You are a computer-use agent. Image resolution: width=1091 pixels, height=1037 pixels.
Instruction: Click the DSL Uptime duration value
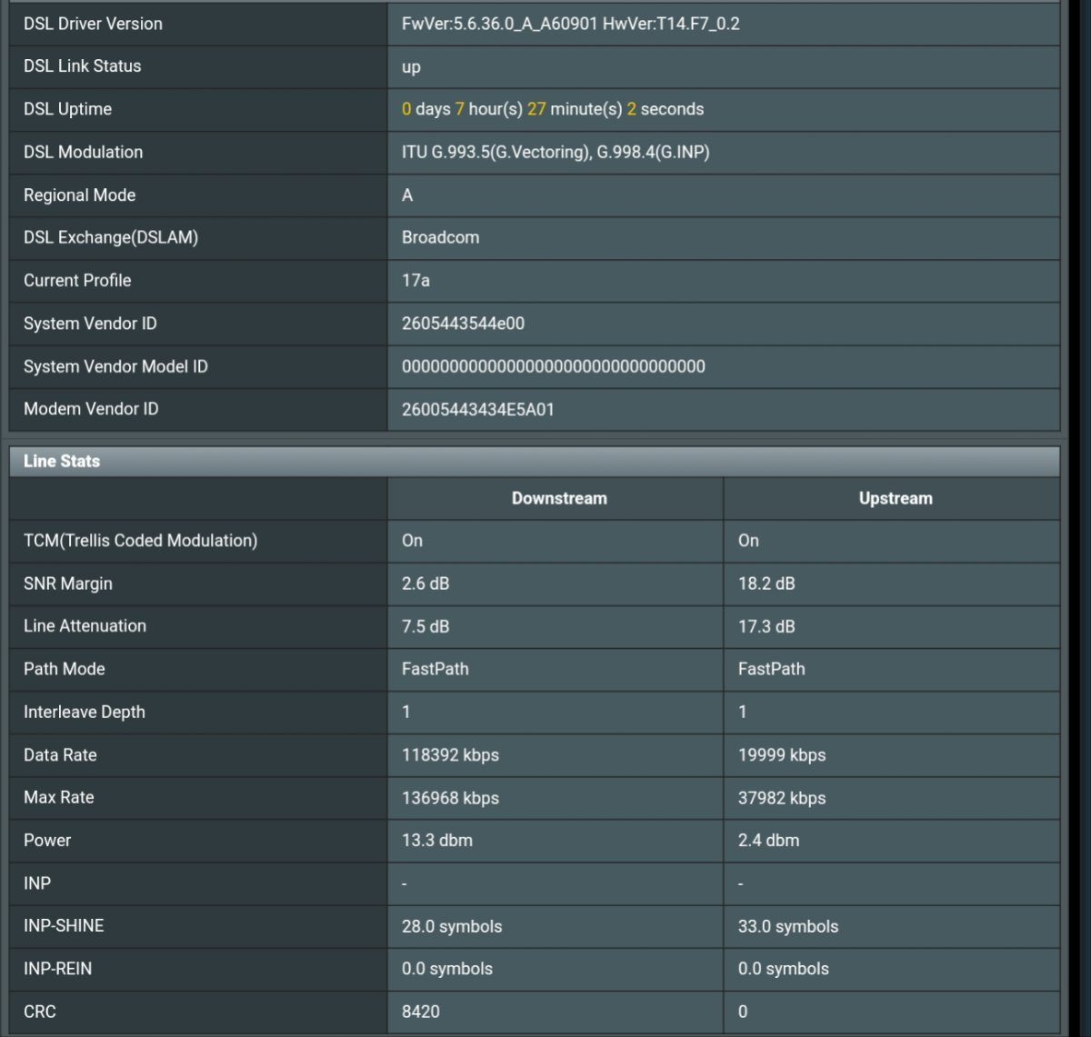(x=552, y=109)
